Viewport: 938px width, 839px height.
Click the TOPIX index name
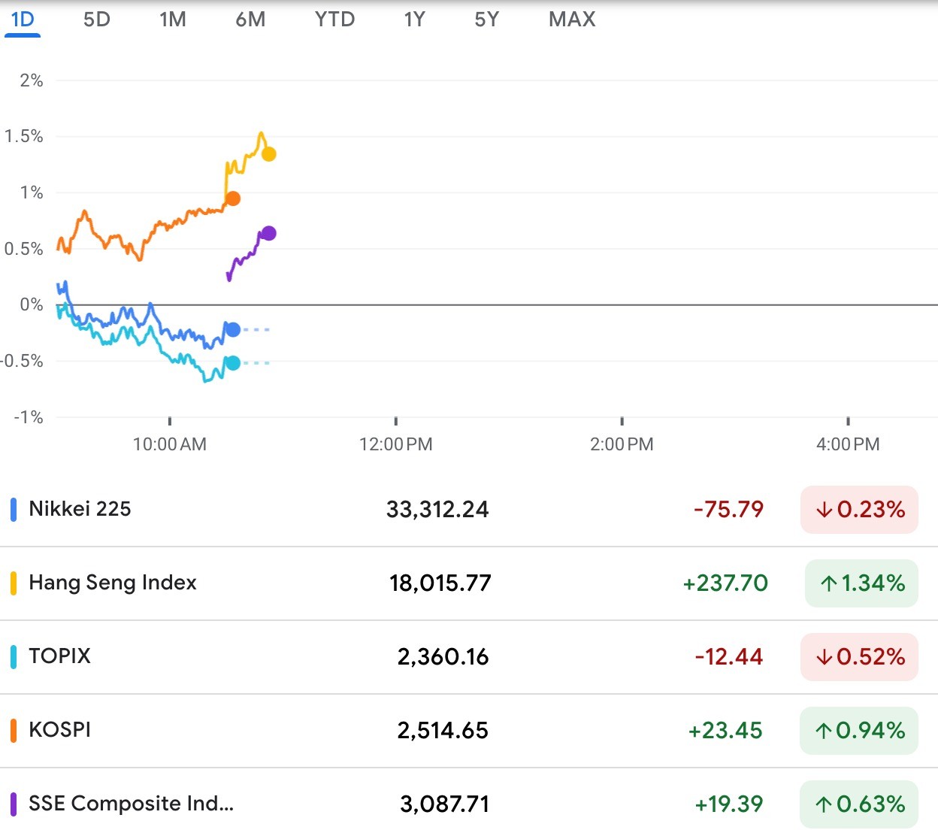(59, 656)
